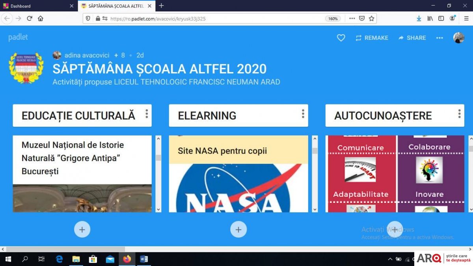Open the Firefox account icon
This screenshot has height=266, width=473.
coord(453,19)
